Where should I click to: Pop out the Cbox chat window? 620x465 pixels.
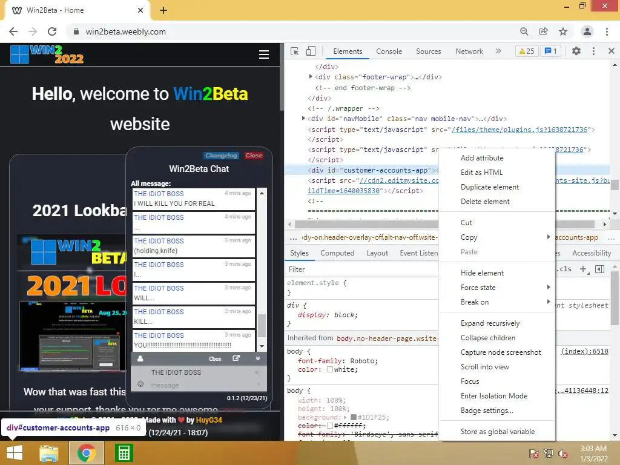236,358
